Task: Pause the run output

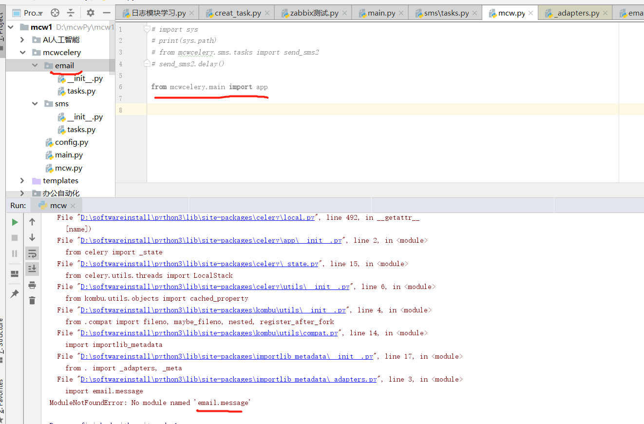Action: coord(15,253)
